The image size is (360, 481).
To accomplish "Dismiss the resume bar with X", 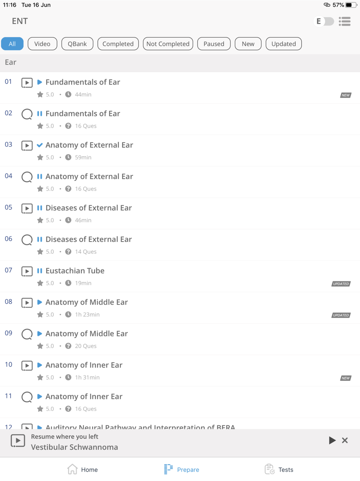I will tap(345, 440).
